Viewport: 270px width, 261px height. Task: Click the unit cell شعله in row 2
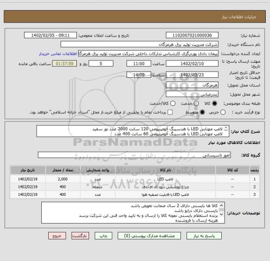click(97, 187)
